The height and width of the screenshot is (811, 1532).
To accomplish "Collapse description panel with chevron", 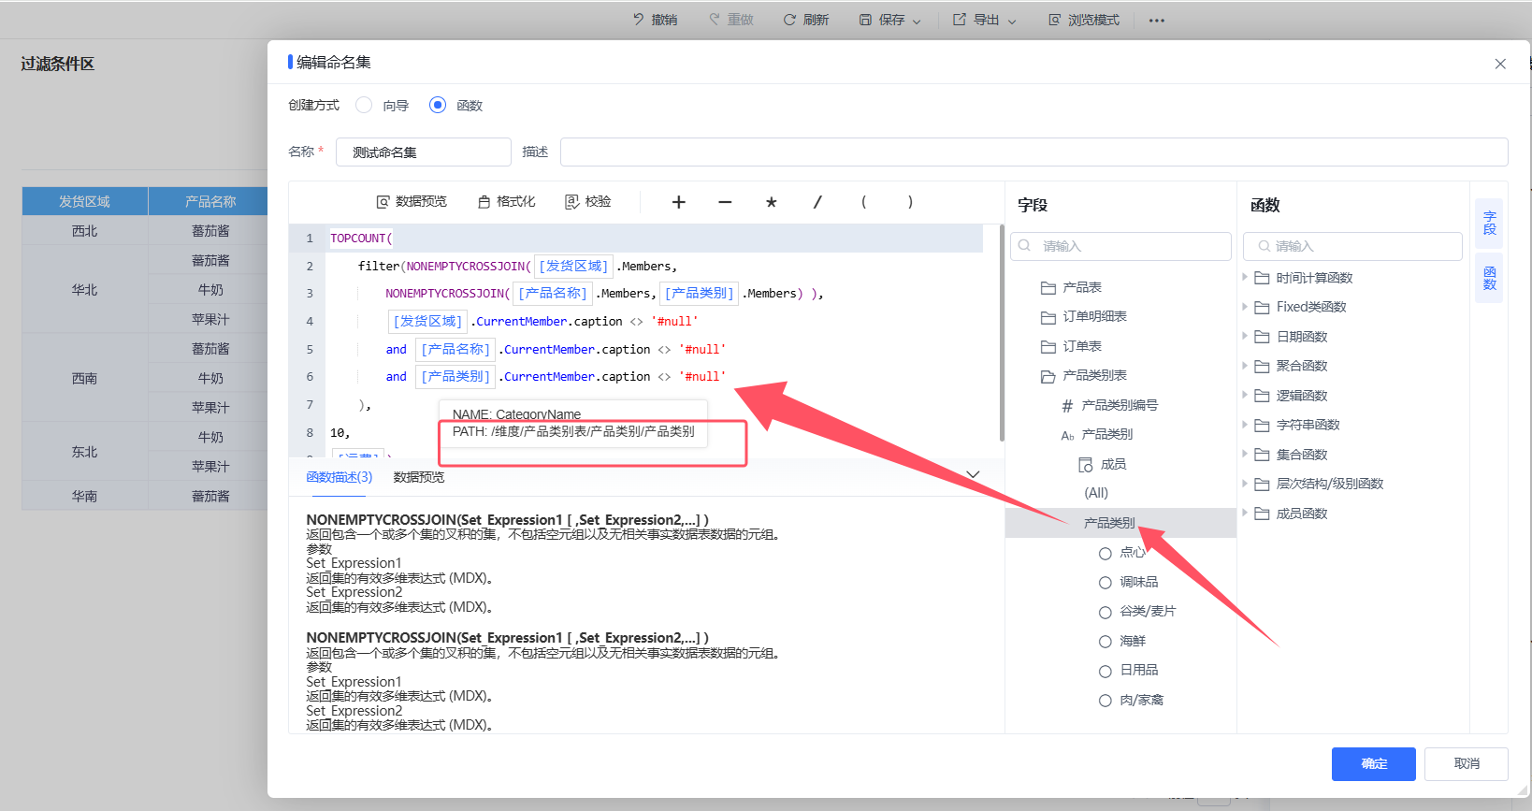I will pos(973,474).
